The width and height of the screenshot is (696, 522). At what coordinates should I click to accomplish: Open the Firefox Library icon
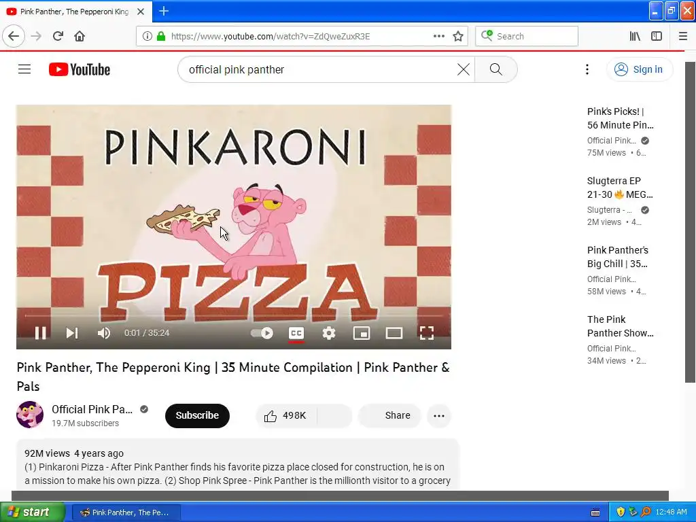pos(635,37)
